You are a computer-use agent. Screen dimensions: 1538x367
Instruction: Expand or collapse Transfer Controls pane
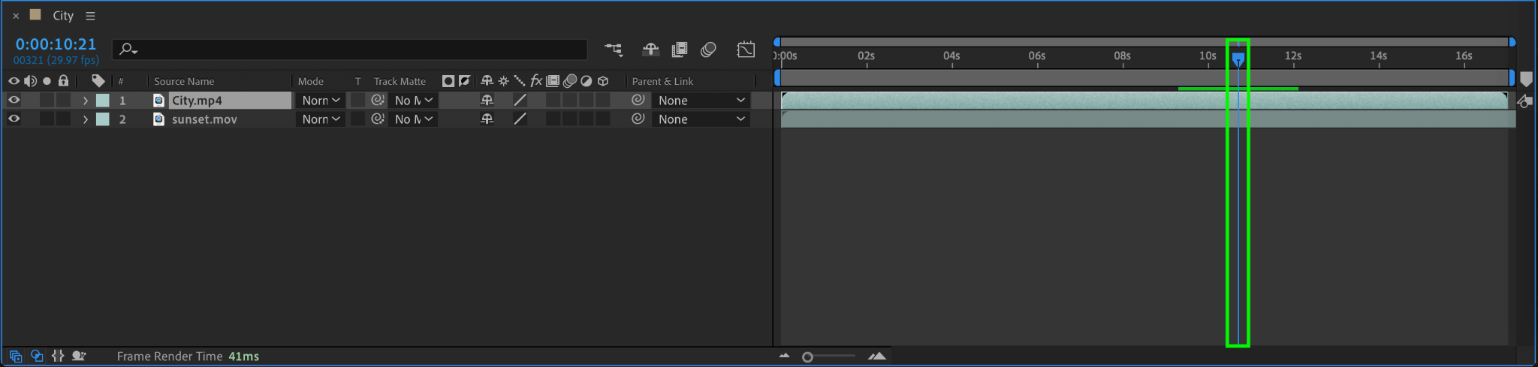tap(37, 356)
